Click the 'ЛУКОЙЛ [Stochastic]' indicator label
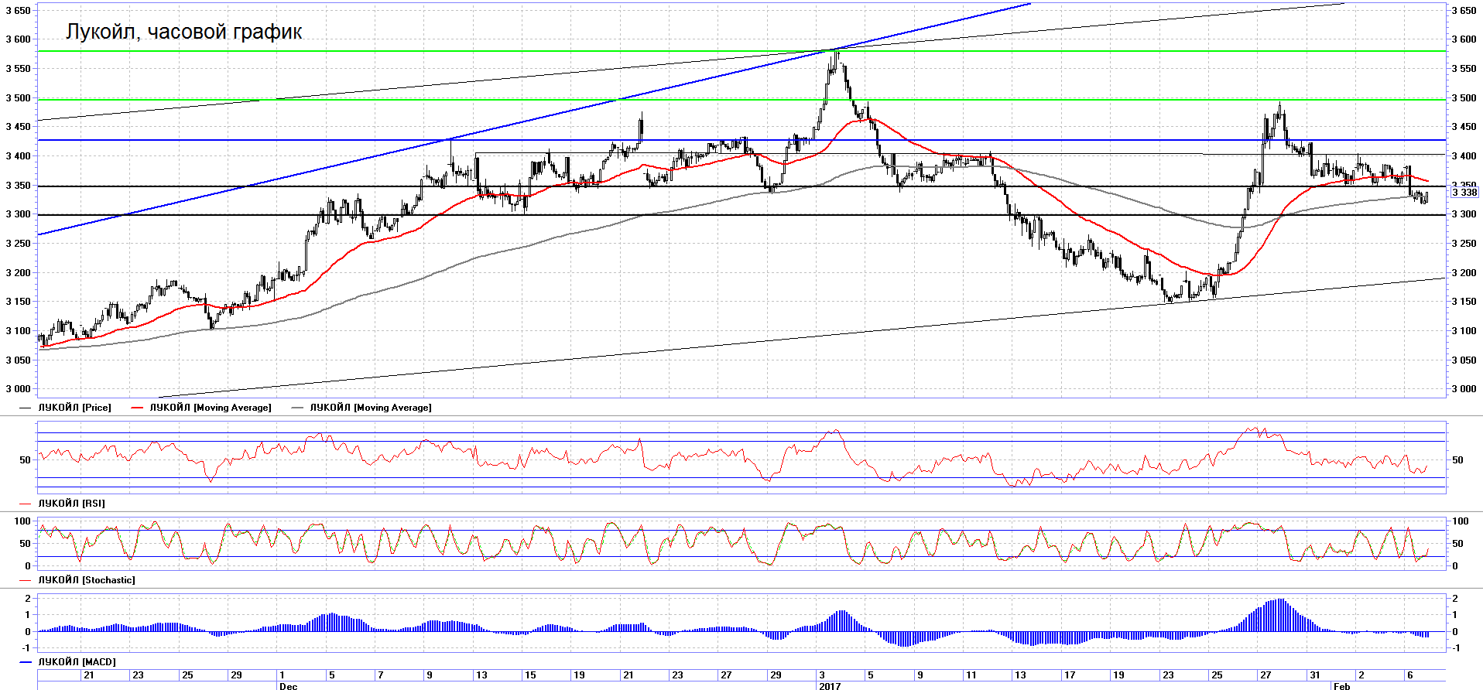 (87, 580)
